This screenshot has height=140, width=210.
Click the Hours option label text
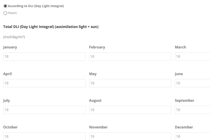coord(12,13)
